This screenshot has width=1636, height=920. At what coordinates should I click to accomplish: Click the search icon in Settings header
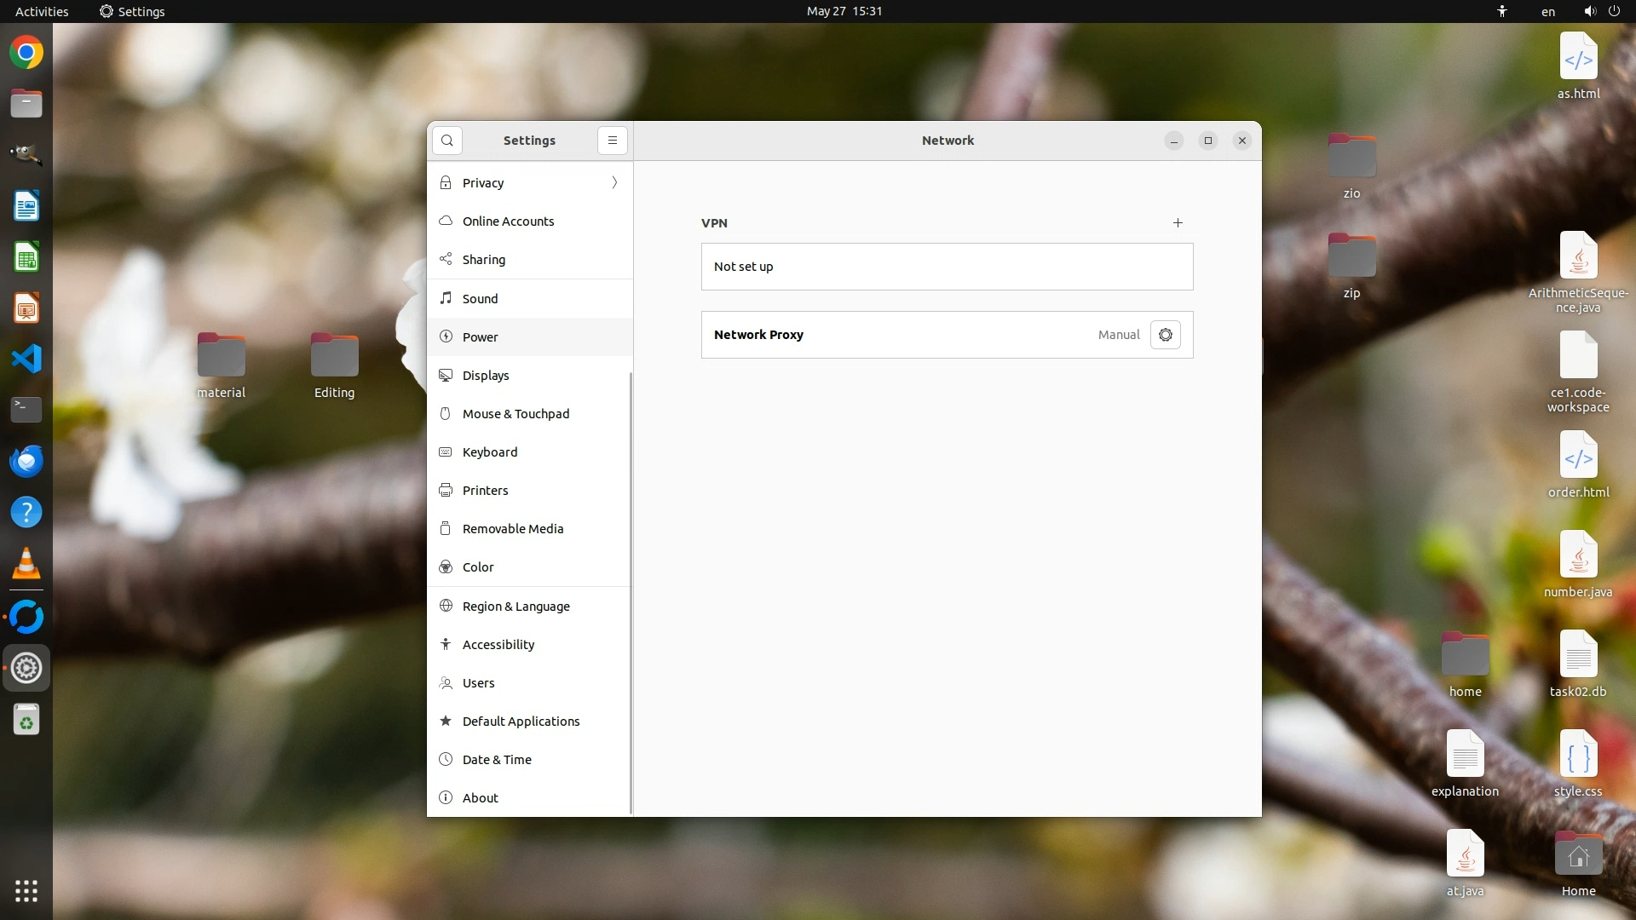tap(447, 141)
